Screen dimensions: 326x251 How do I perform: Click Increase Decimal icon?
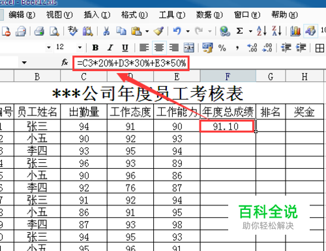pyautogui.click(x=252, y=48)
